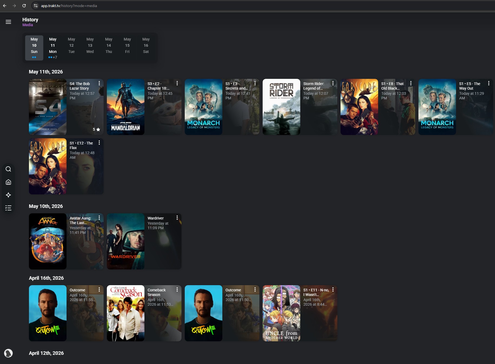Reload the page
Viewport: 495px width, 364px height.
click(24, 6)
